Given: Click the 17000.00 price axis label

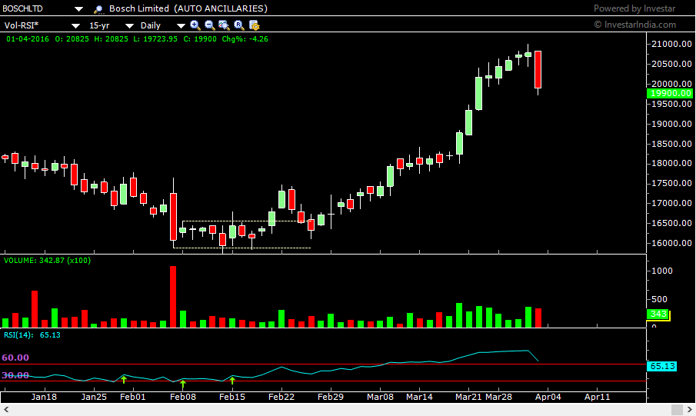Looking at the screenshot, I should (671, 203).
